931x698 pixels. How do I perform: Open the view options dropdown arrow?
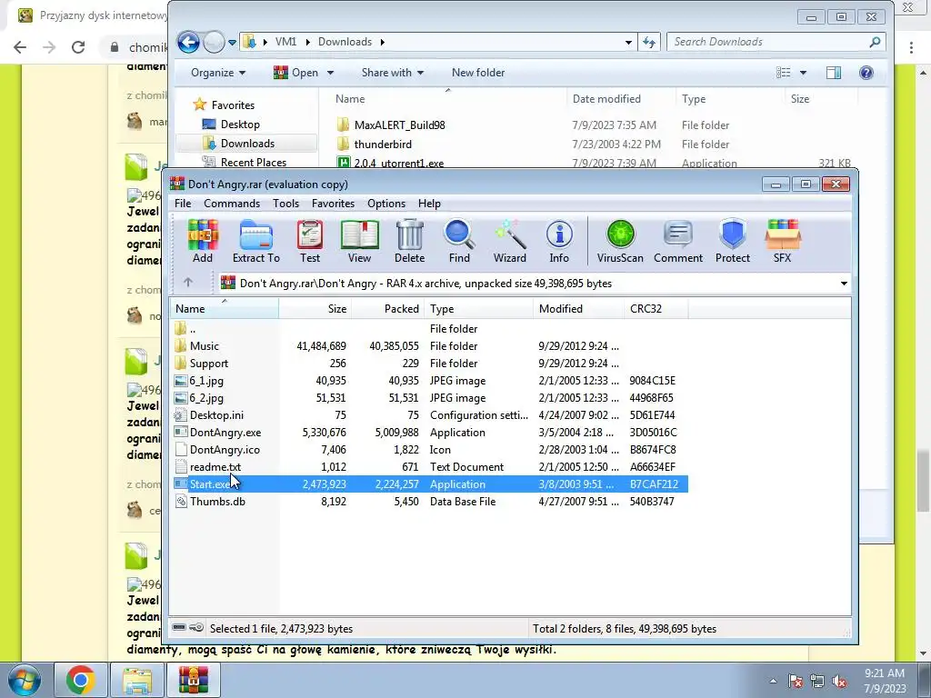(x=803, y=73)
